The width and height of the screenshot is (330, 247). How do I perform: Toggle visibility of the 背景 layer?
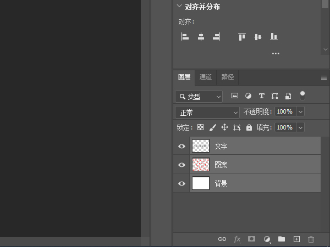[x=182, y=183]
